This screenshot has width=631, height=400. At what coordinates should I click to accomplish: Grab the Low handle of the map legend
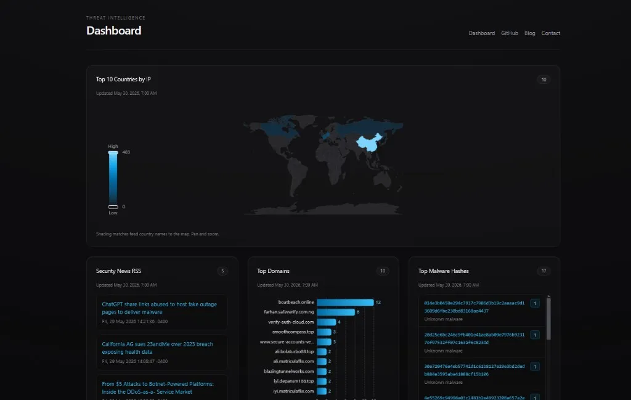pyautogui.click(x=113, y=207)
